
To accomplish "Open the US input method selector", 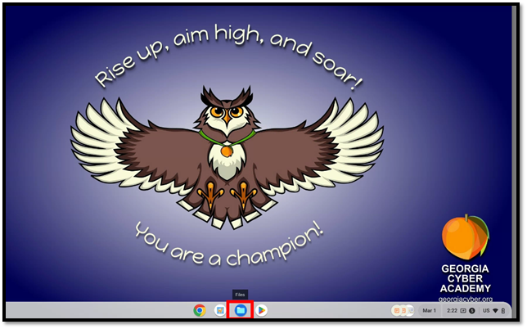I will 486,311.
